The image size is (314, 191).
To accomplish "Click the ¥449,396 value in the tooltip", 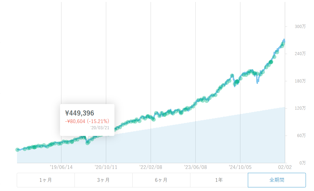I will pyautogui.click(x=80, y=113).
